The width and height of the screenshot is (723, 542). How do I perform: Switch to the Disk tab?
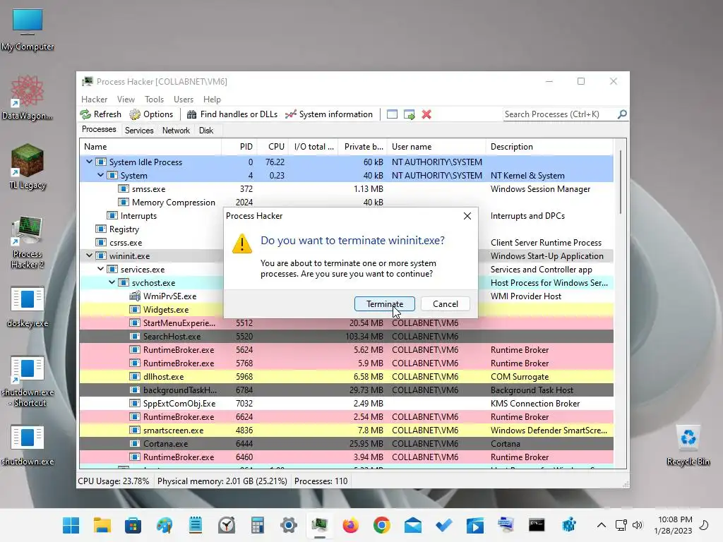pyautogui.click(x=206, y=131)
